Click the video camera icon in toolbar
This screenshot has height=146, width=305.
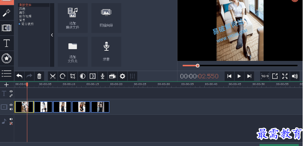pyautogui.click(x=112, y=76)
